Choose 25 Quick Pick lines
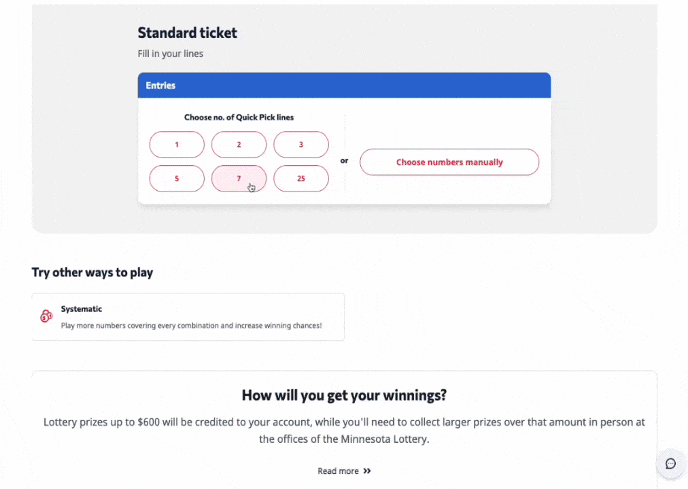688x489 pixels. pos(301,179)
